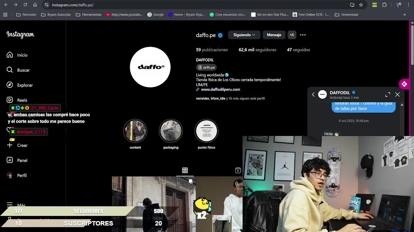Open Crear in Instagram sidebar
Viewport: 414px width, 232px height.
pos(17,145)
